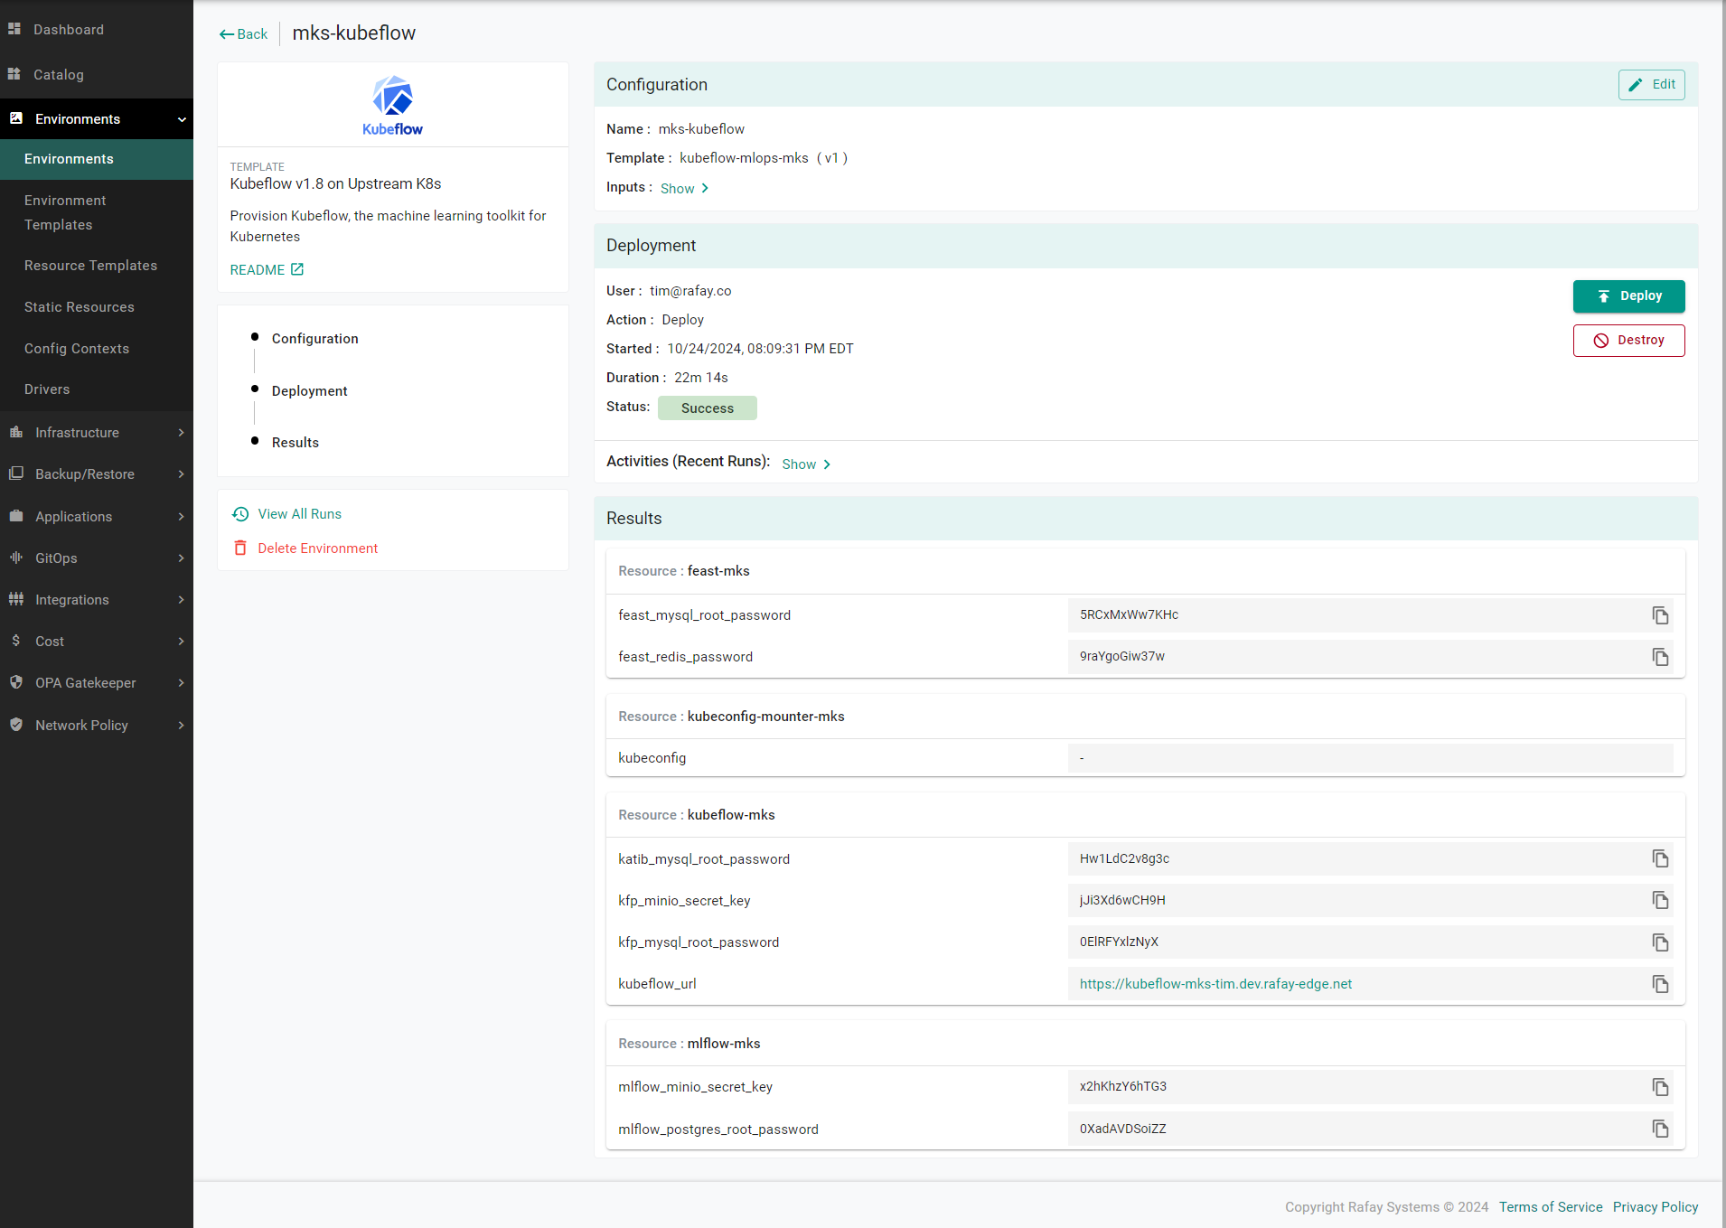Screen dimensions: 1726x1228
Task: Show the configuration Inputs
Action: point(684,188)
